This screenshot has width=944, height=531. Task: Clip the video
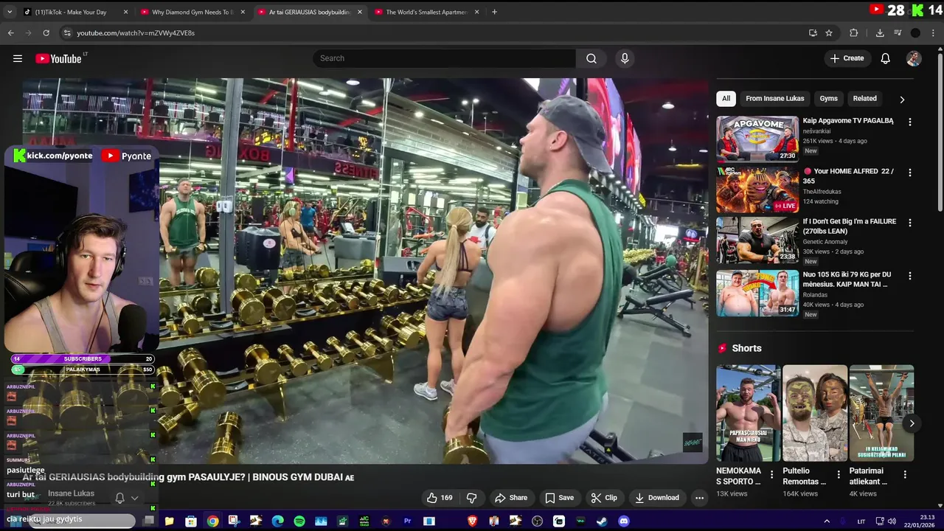click(x=604, y=498)
